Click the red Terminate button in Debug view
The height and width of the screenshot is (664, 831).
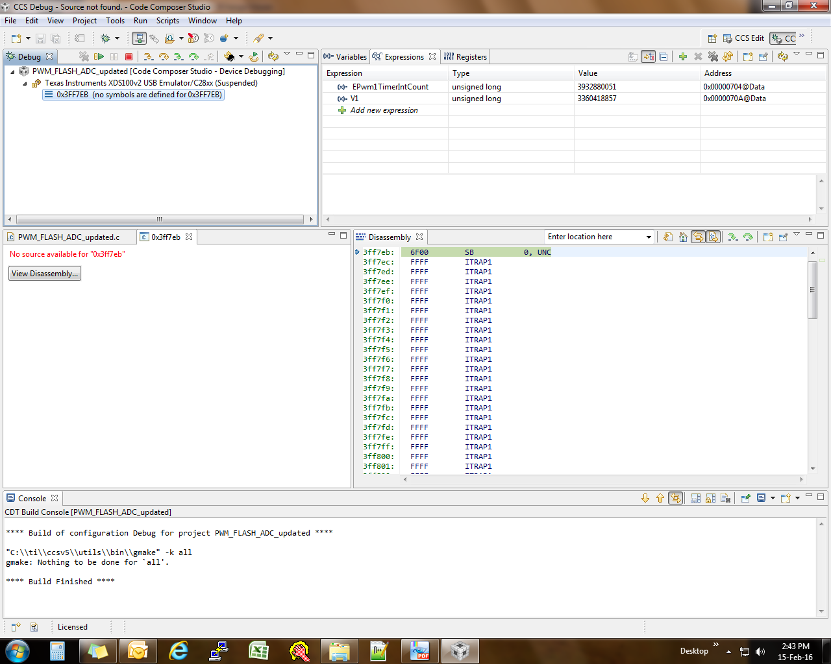click(129, 56)
